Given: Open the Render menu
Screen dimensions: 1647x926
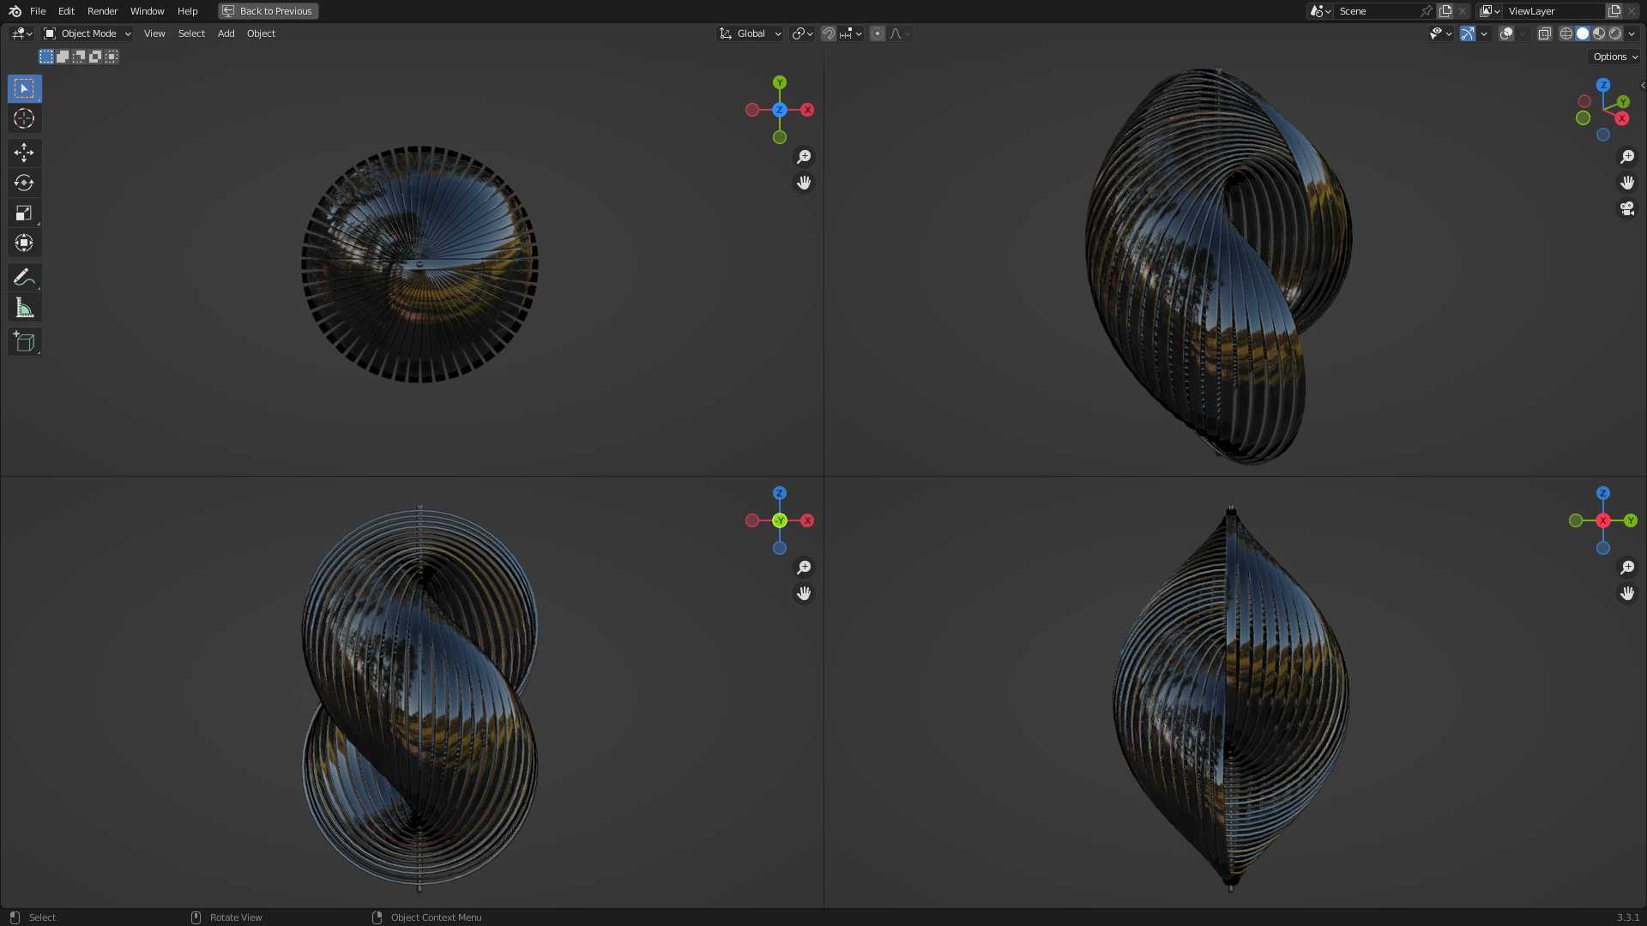Looking at the screenshot, I should [102, 11].
